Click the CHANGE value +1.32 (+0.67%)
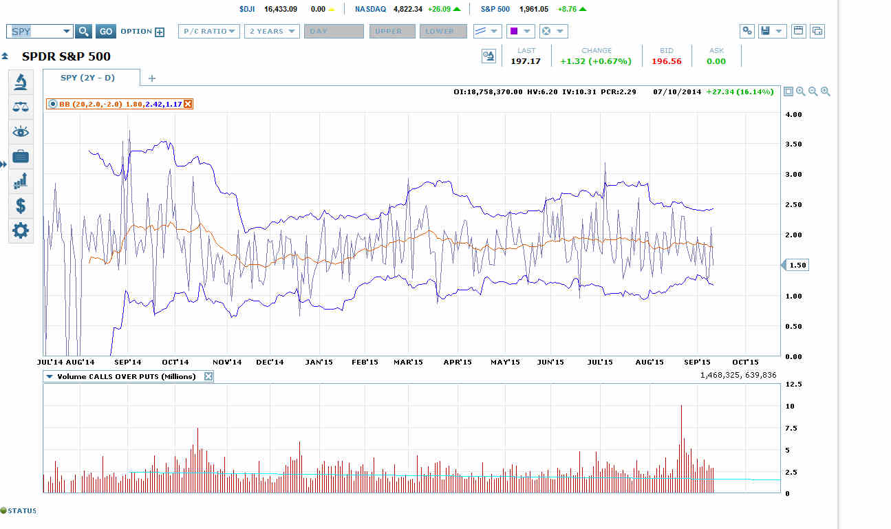The image size is (891, 529). [x=596, y=61]
